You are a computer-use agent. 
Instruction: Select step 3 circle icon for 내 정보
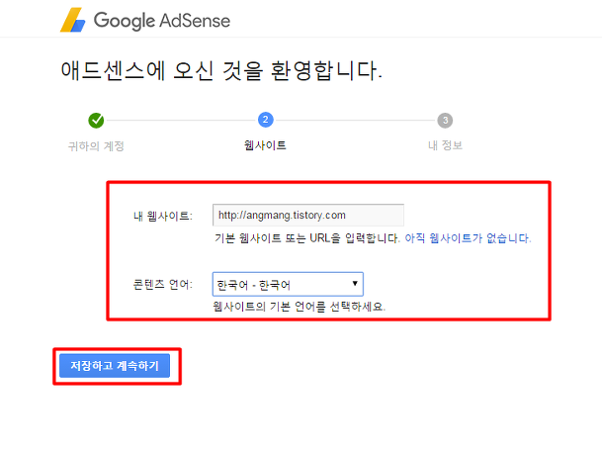click(445, 121)
